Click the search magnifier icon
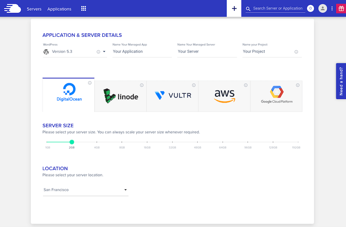346x227 pixels. click(x=248, y=9)
